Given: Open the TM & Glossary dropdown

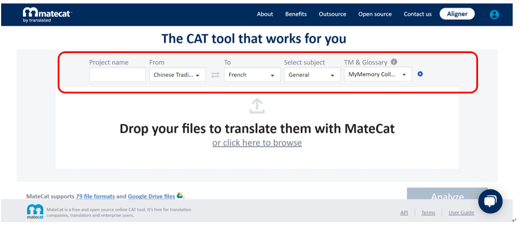Looking at the screenshot, I should 378,74.
